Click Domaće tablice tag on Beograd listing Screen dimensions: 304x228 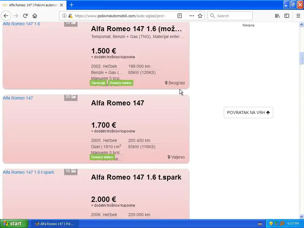point(121,83)
